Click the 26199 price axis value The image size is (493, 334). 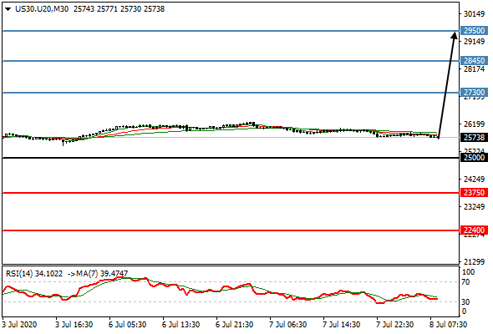point(474,124)
